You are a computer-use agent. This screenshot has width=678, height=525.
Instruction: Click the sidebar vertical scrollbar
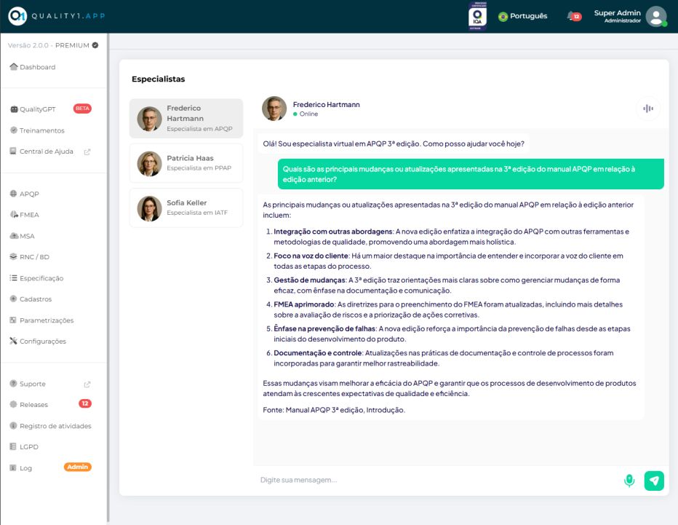pyautogui.click(x=108, y=277)
